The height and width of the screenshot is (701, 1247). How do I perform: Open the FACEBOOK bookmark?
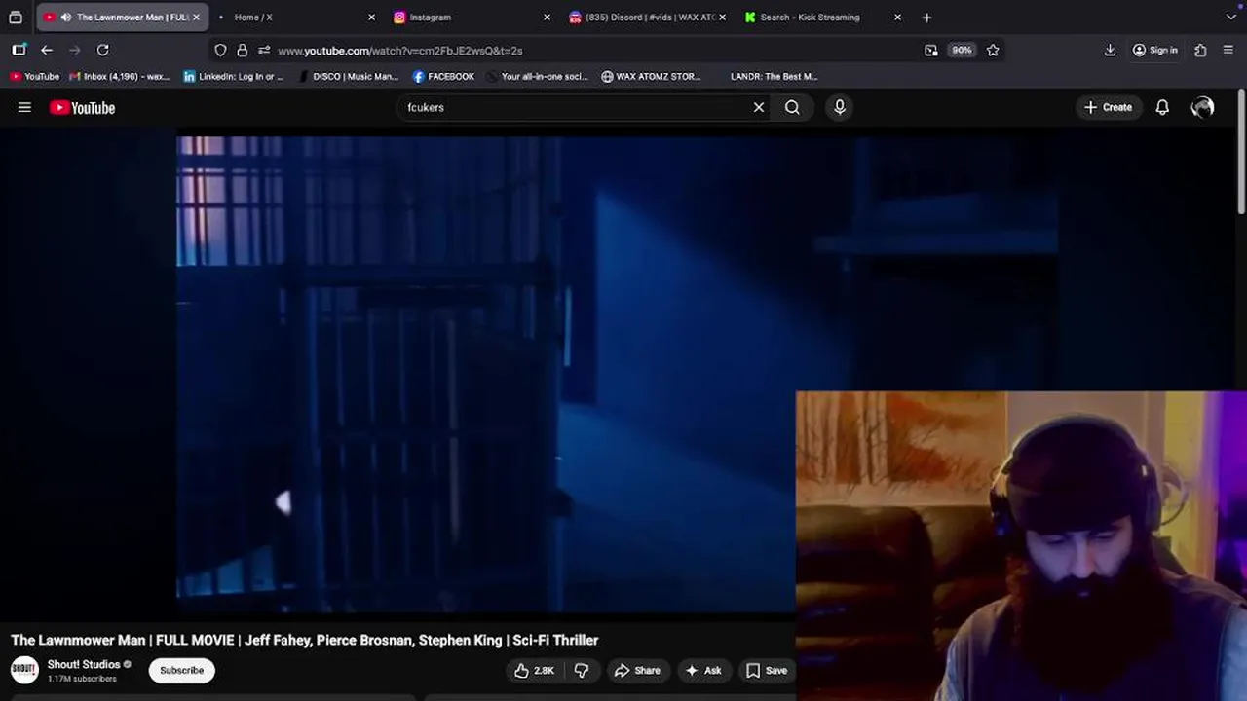(x=443, y=76)
